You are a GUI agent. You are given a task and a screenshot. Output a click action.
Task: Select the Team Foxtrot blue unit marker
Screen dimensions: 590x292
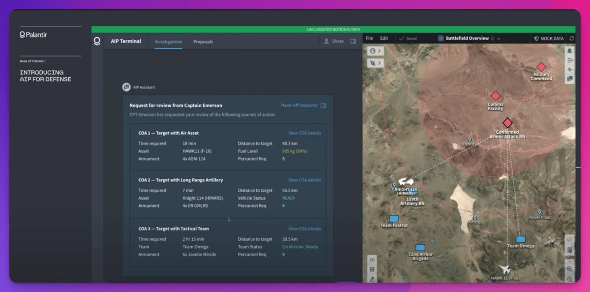tap(394, 219)
